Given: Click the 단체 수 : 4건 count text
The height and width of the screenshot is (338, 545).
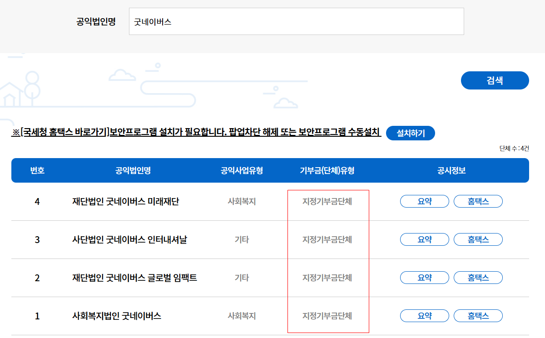Looking at the screenshot, I should [514, 149].
